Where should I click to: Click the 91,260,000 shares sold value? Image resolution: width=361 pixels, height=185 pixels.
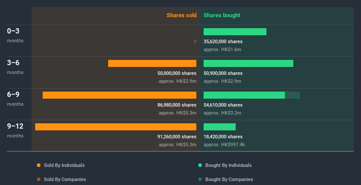(x=177, y=137)
